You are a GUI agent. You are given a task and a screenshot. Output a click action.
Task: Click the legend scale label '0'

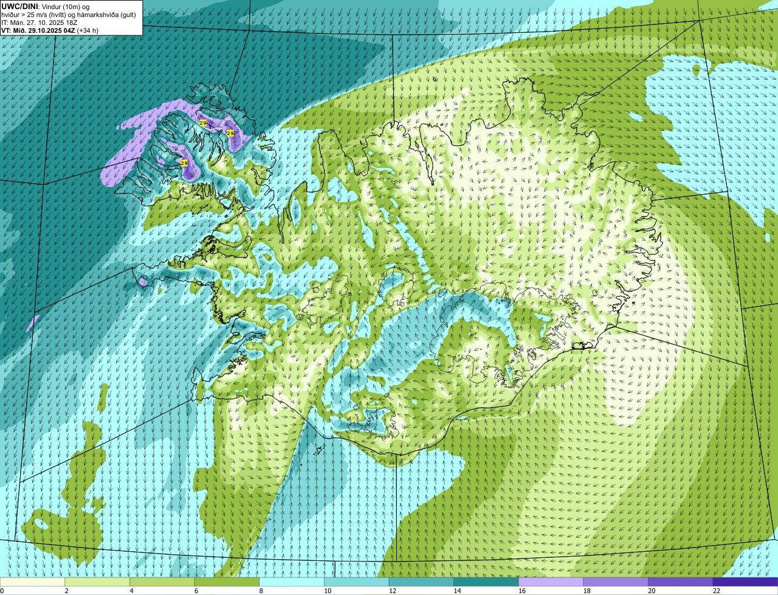tap(2, 591)
